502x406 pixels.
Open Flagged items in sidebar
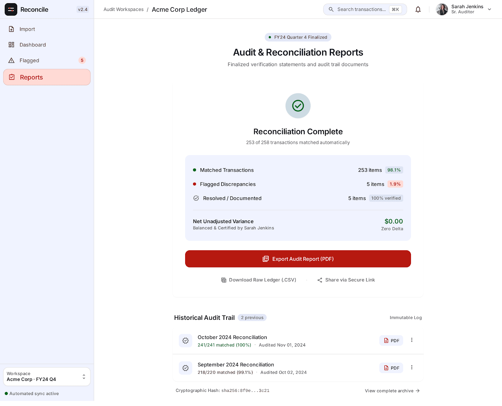click(47, 60)
